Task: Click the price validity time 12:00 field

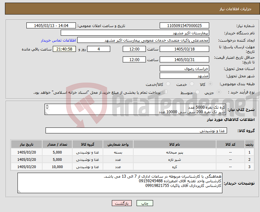Action: coord(134,59)
